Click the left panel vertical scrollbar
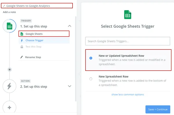The width and height of the screenshot is (174, 115). tap(76, 59)
